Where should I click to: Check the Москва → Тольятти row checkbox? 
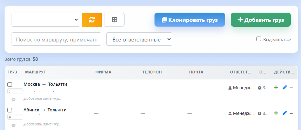pos(9,84)
